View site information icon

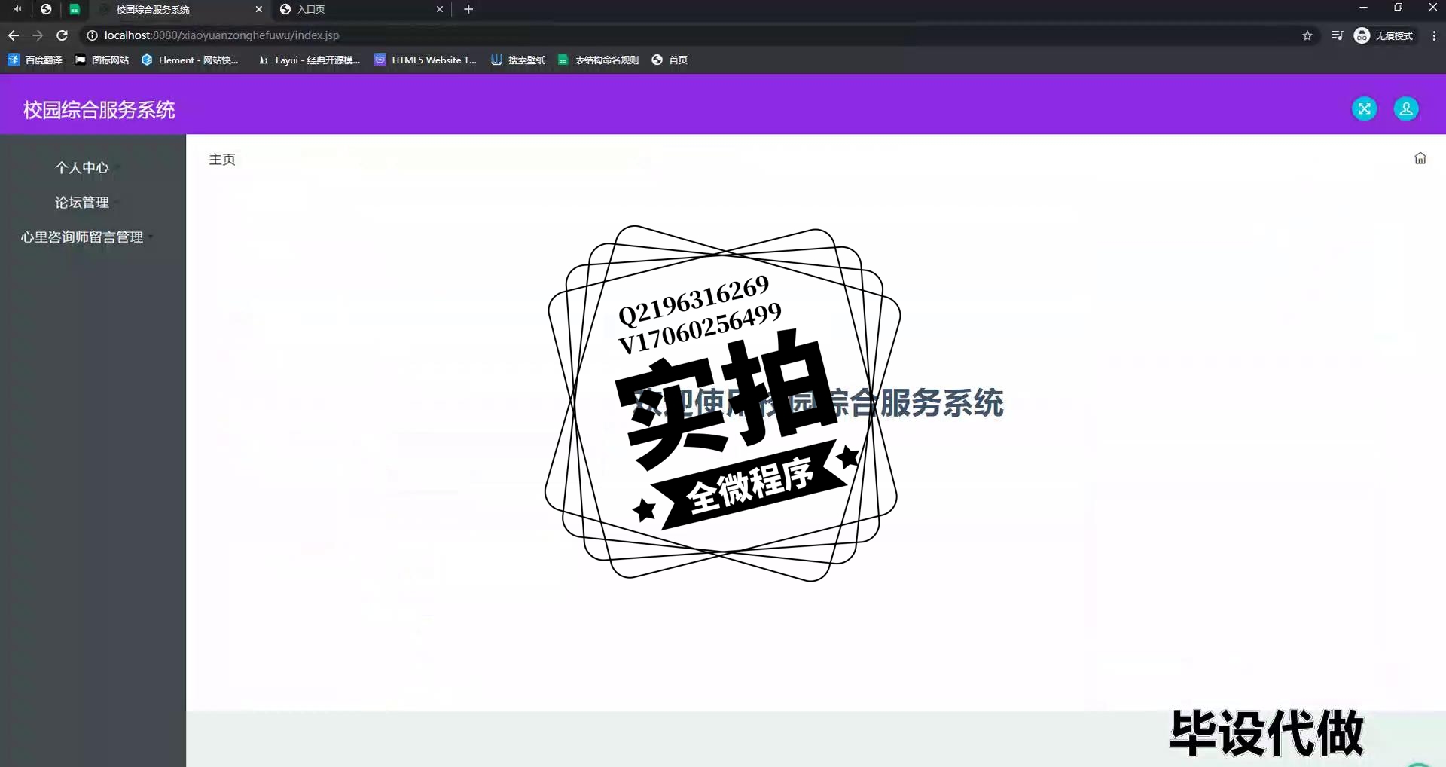click(x=92, y=35)
